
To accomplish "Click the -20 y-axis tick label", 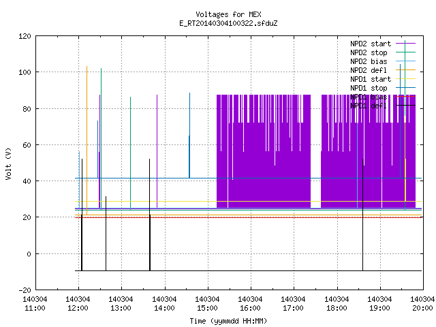I will point(25,290).
